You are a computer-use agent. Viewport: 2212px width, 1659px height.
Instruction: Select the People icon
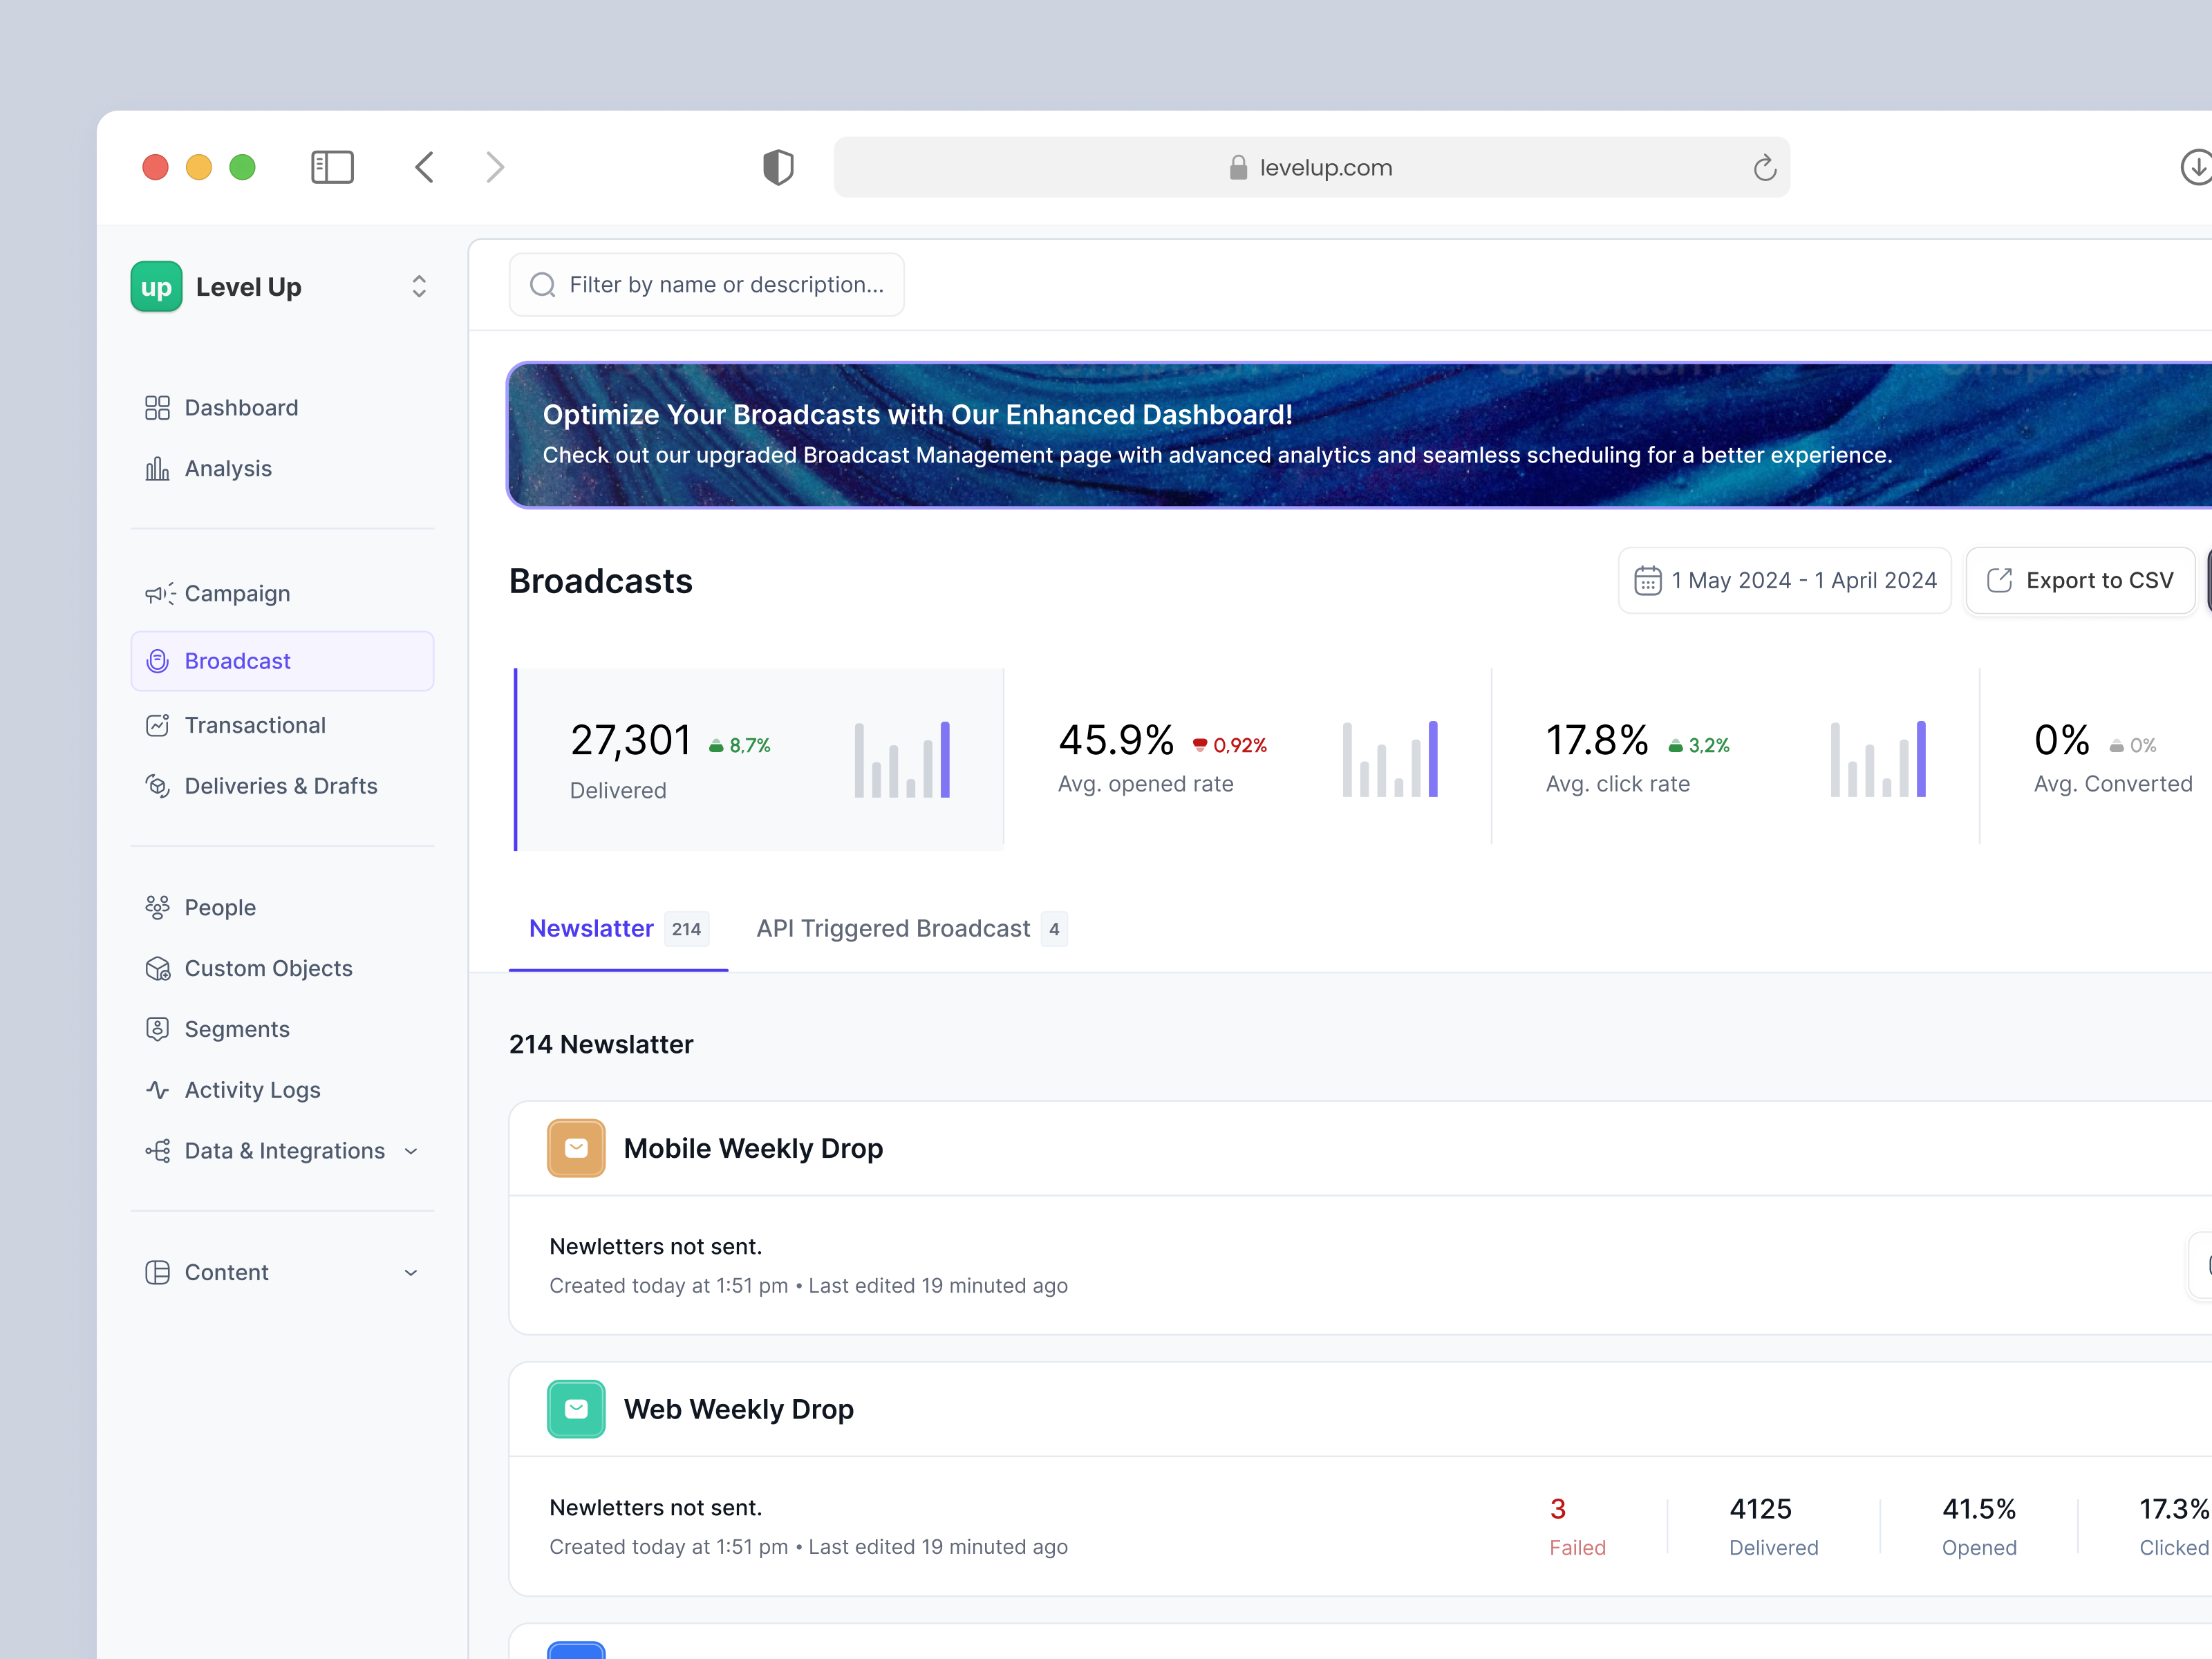pyautogui.click(x=158, y=906)
